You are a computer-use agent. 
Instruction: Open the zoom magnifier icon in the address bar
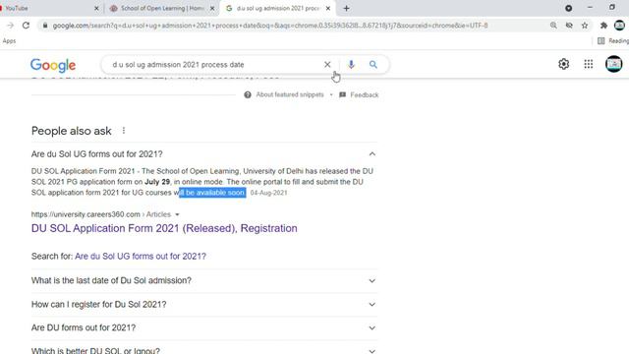pyautogui.click(x=553, y=26)
